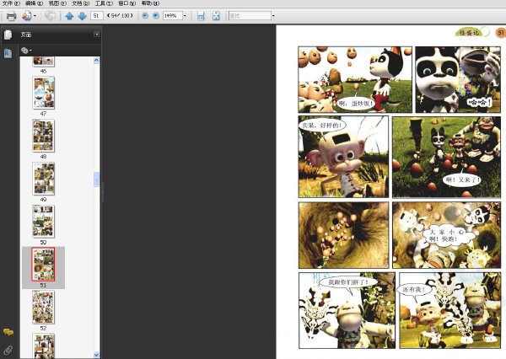Image resolution: width=506 pixels, height=359 pixels.
Task: Open the 视图 menu
Action: [x=57, y=3]
